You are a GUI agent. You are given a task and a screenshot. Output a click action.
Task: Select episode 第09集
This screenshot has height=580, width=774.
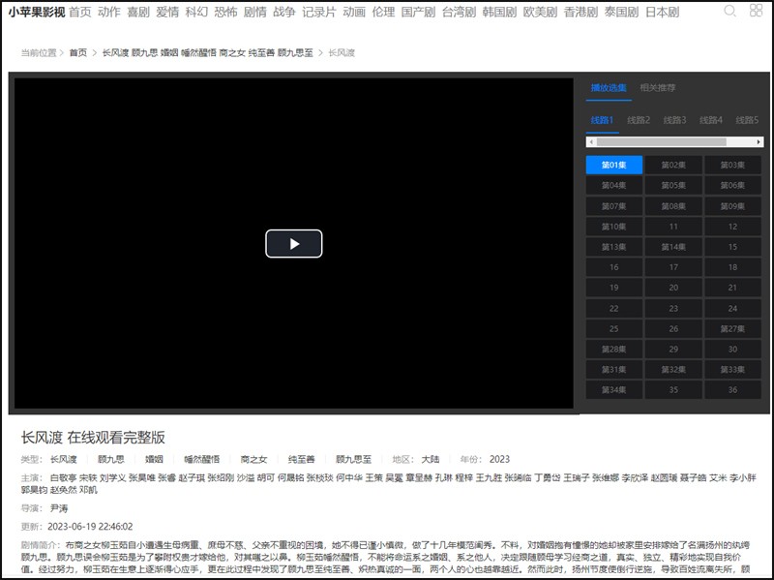coord(732,206)
